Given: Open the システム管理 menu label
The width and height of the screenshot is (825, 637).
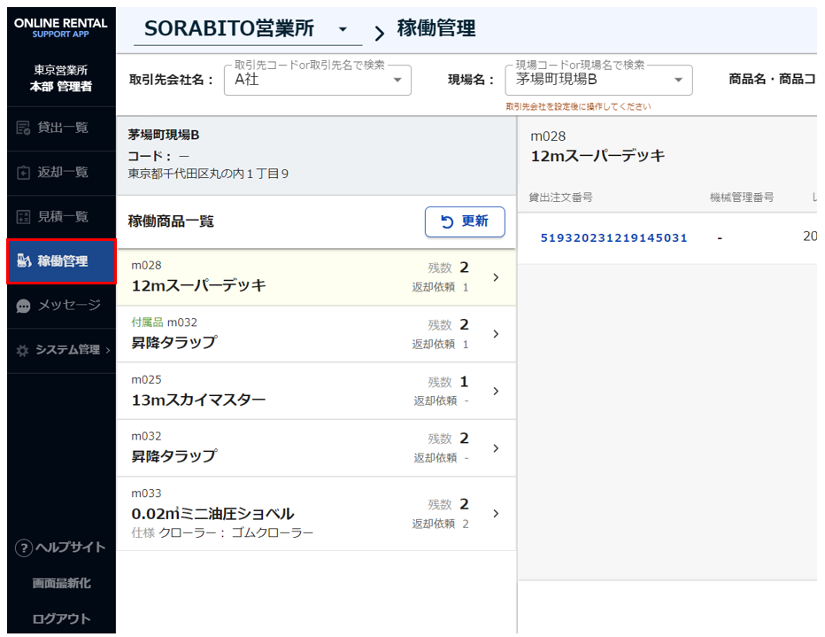Looking at the screenshot, I should click(67, 350).
